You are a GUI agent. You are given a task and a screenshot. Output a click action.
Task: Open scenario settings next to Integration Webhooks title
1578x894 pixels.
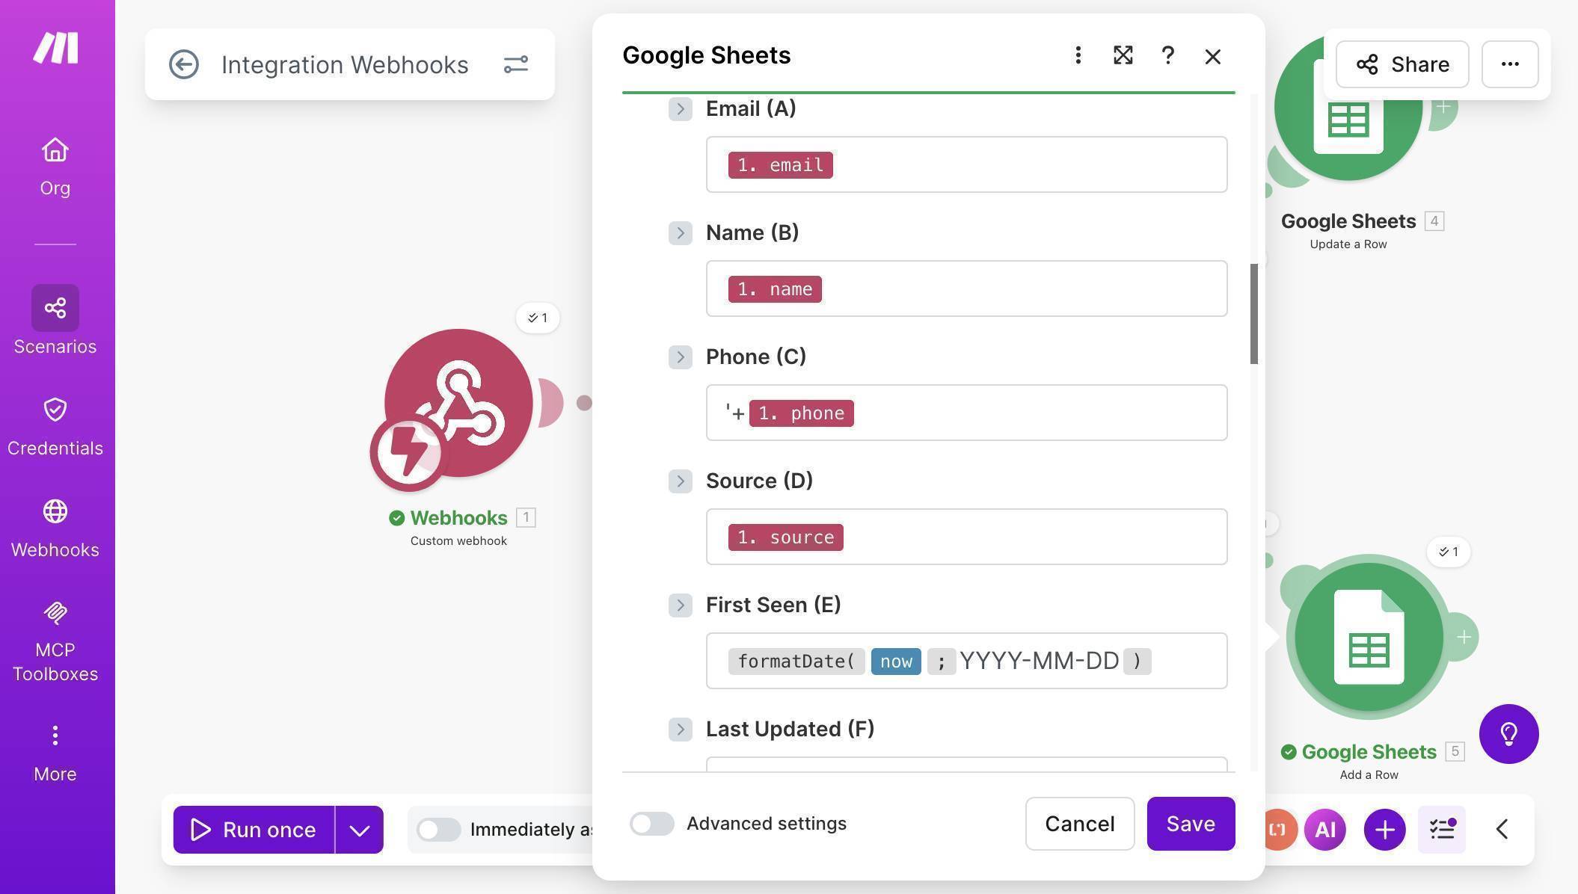pos(516,64)
